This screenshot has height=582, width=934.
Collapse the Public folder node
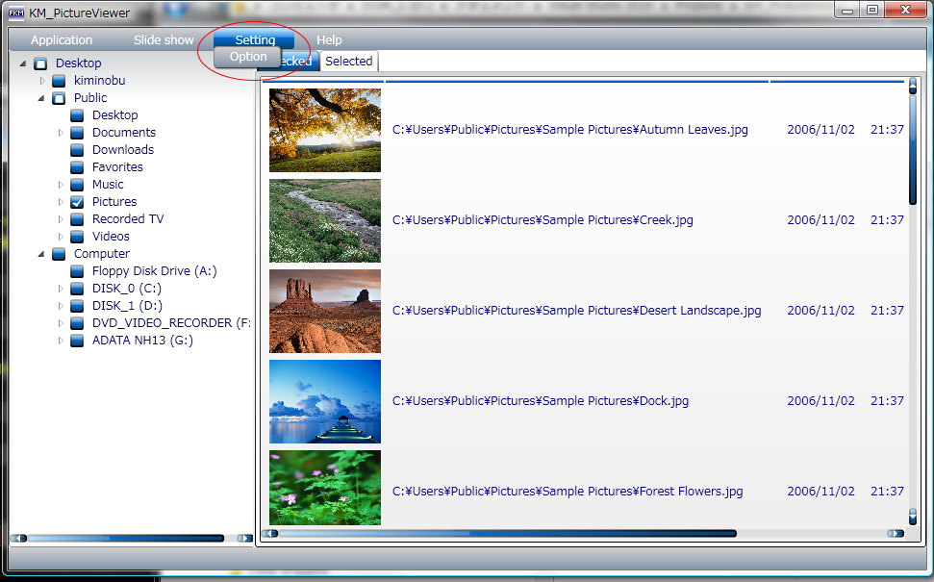tap(42, 98)
